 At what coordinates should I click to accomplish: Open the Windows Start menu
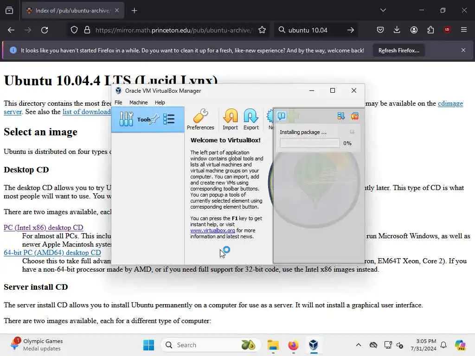148,345
